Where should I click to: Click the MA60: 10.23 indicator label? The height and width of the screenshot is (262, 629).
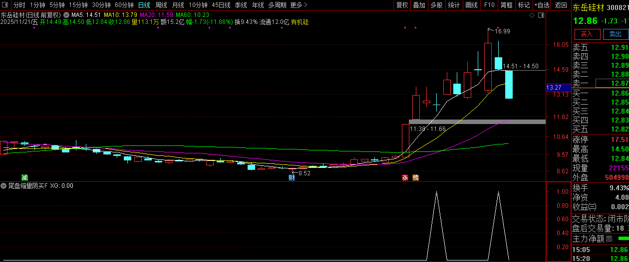(192, 15)
